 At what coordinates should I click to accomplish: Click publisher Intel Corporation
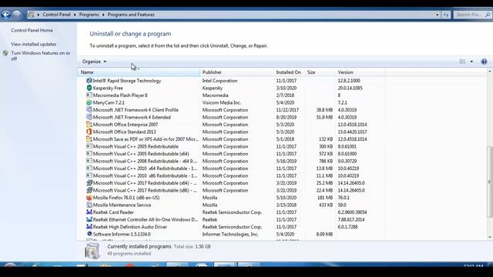220,81
